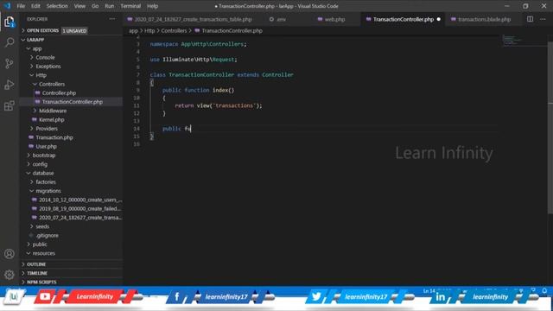
Task: Click the editor vertical scrollbar
Action: pos(550,127)
